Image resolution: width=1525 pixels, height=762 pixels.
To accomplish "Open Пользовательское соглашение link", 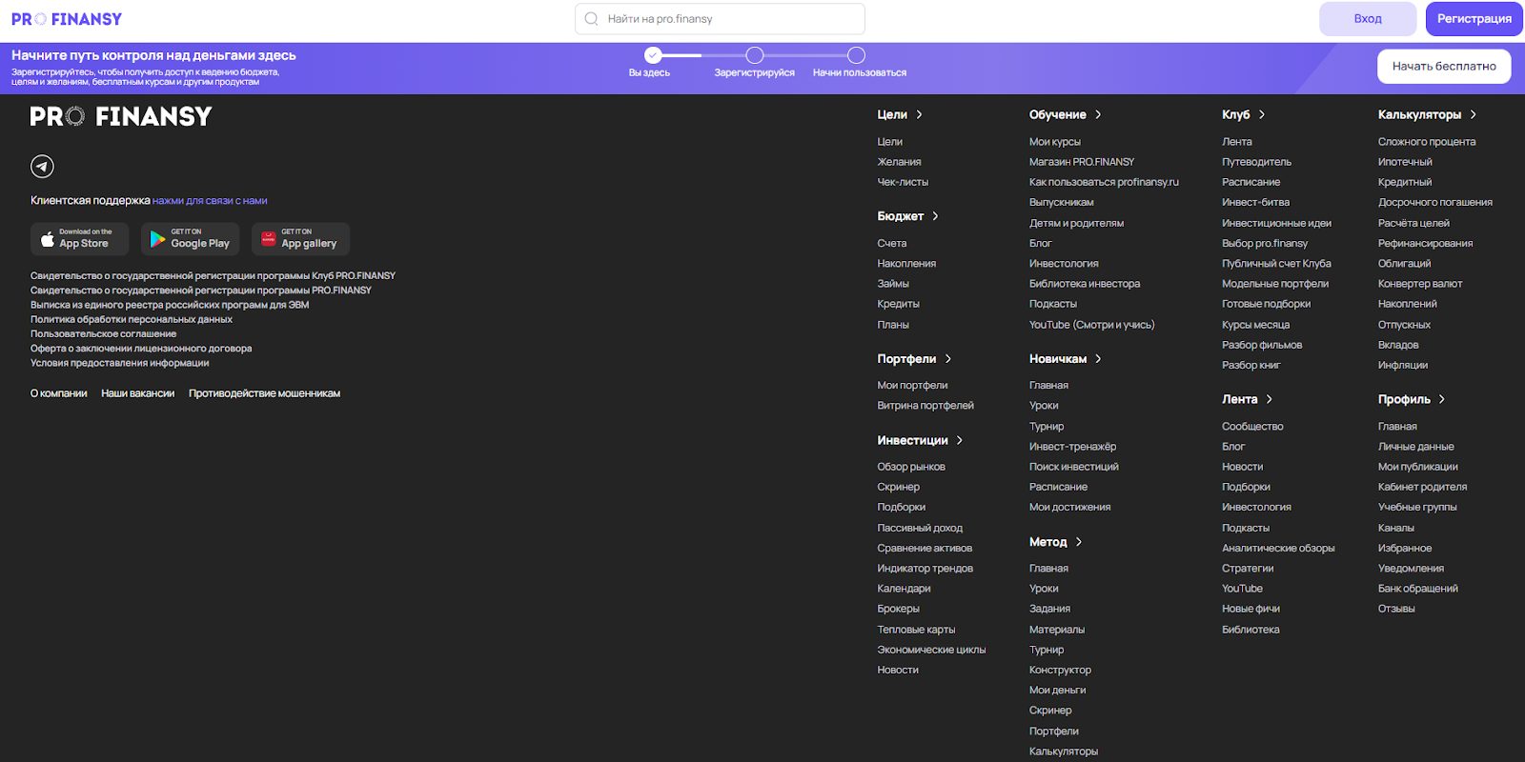I will coord(103,334).
